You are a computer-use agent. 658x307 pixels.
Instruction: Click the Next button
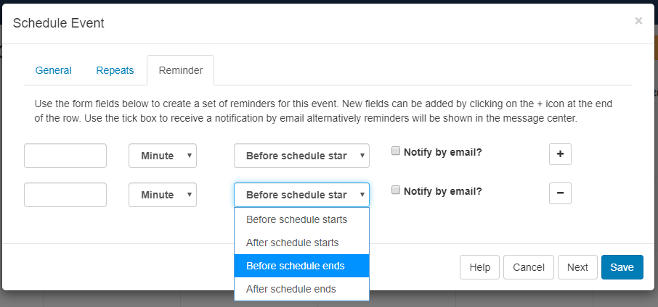577,267
